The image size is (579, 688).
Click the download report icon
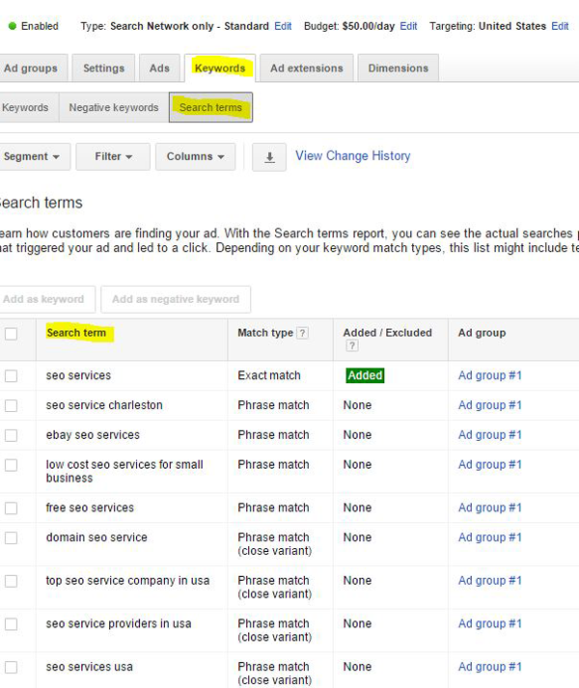coord(269,157)
